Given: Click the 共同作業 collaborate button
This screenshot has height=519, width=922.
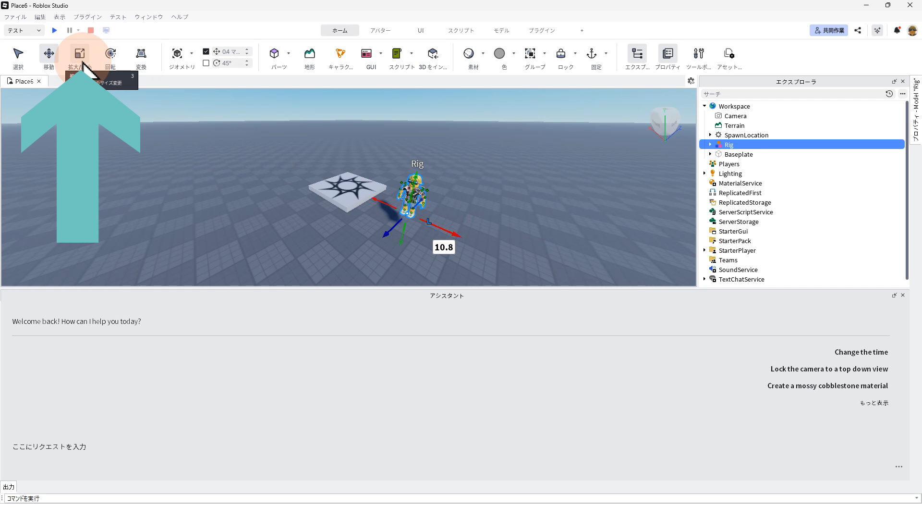Looking at the screenshot, I should pyautogui.click(x=829, y=30).
